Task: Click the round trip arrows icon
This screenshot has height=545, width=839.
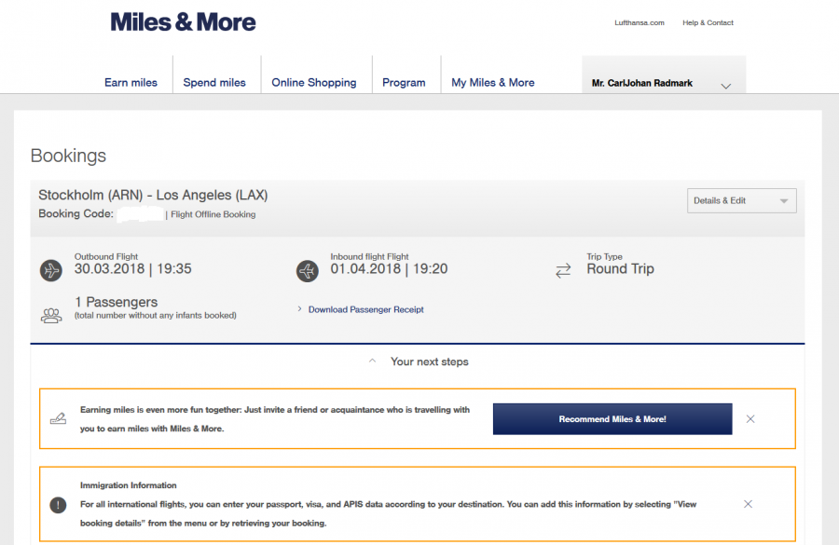Action: point(563,270)
